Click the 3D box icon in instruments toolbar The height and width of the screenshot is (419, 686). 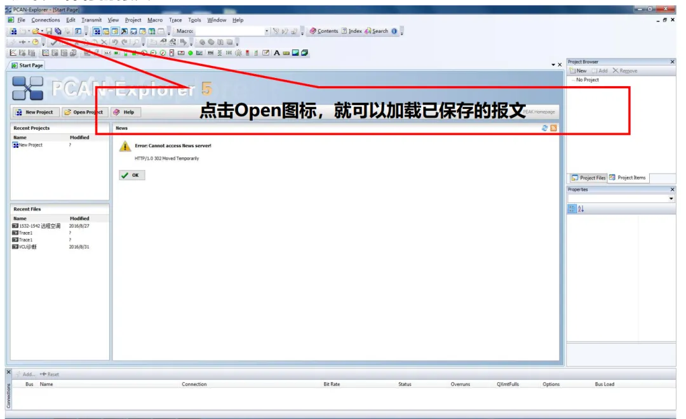pos(304,53)
